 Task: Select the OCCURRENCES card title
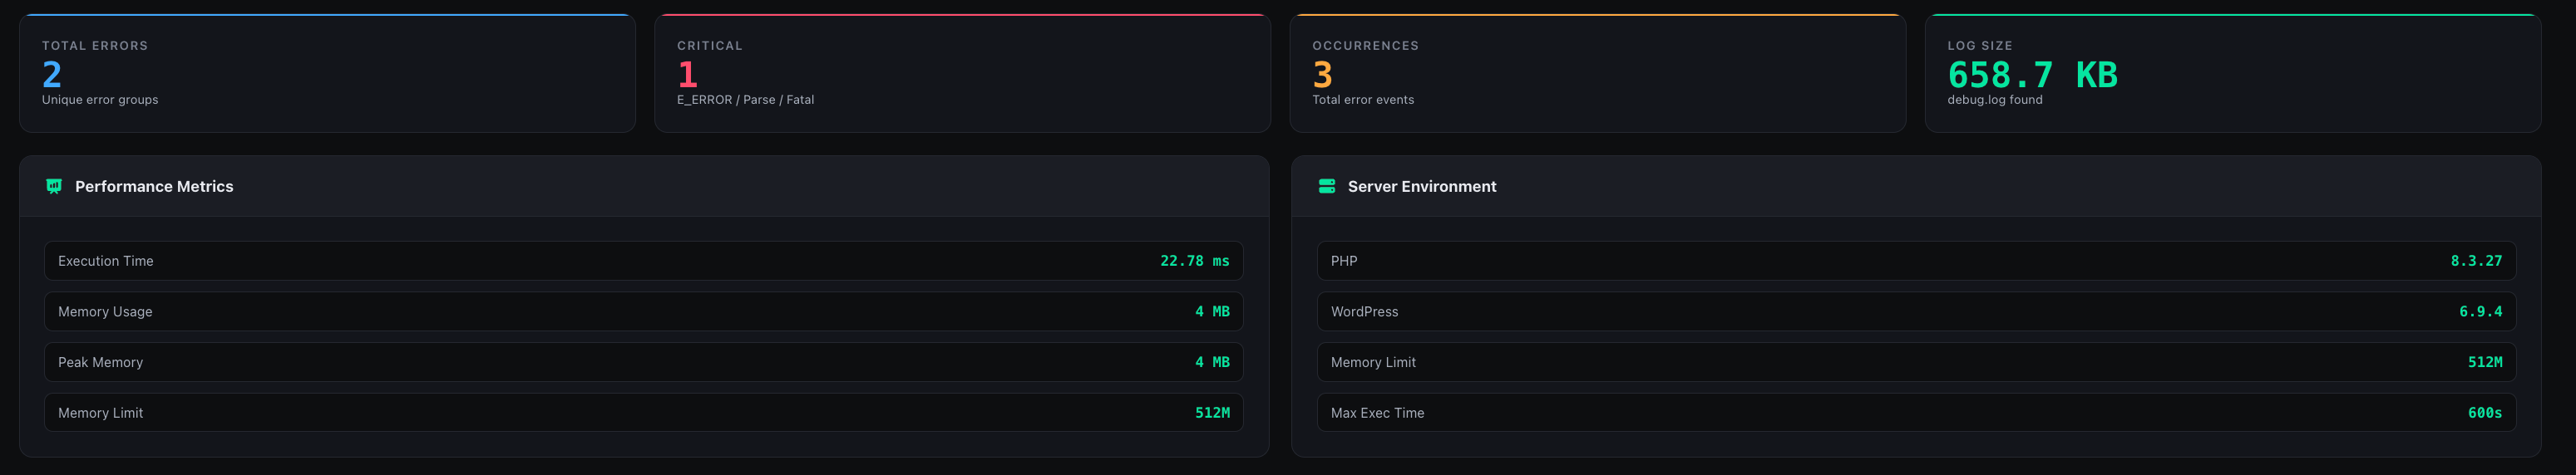coord(1365,46)
